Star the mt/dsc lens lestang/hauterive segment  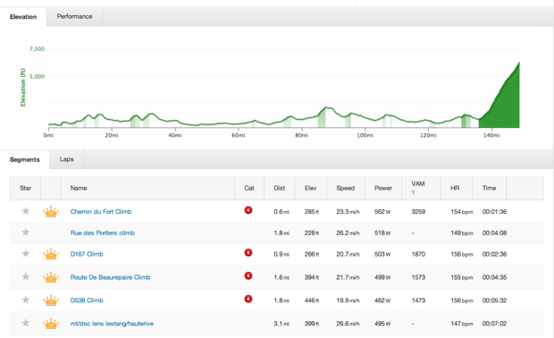coord(25,323)
